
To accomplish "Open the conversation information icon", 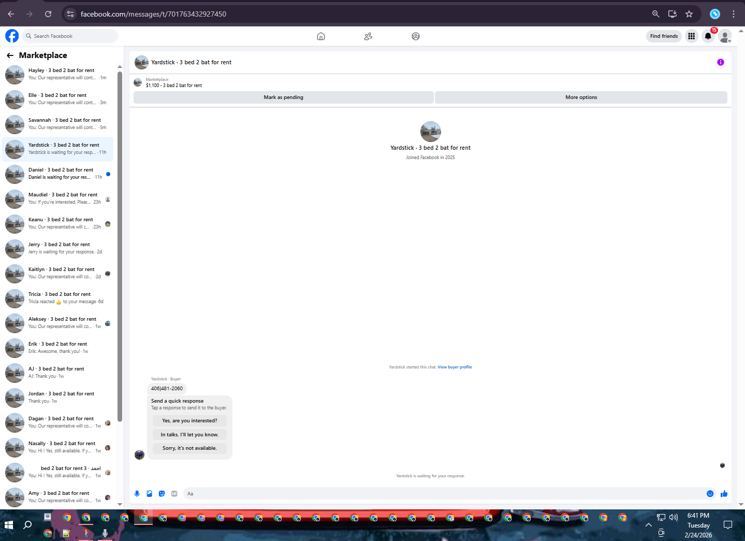I will coord(721,62).
